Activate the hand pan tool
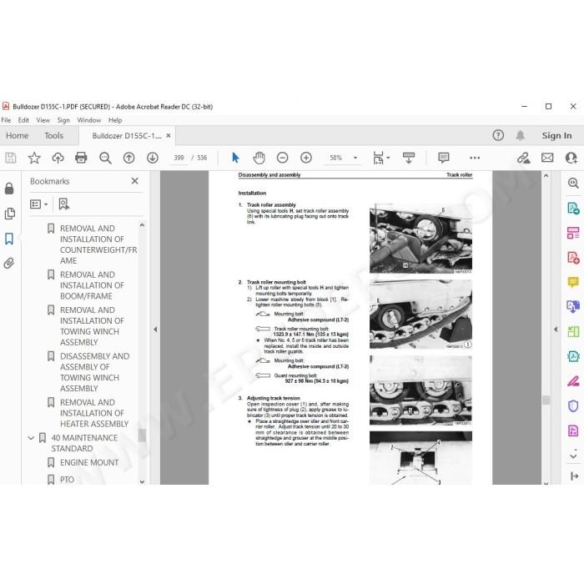This screenshot has height=584, width=584. click(x=259, y=158)
